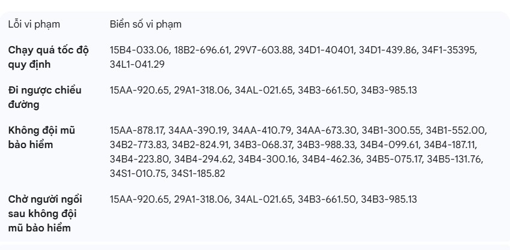
Task: Click plate 34S1-010.75
Action: point(138,173)
